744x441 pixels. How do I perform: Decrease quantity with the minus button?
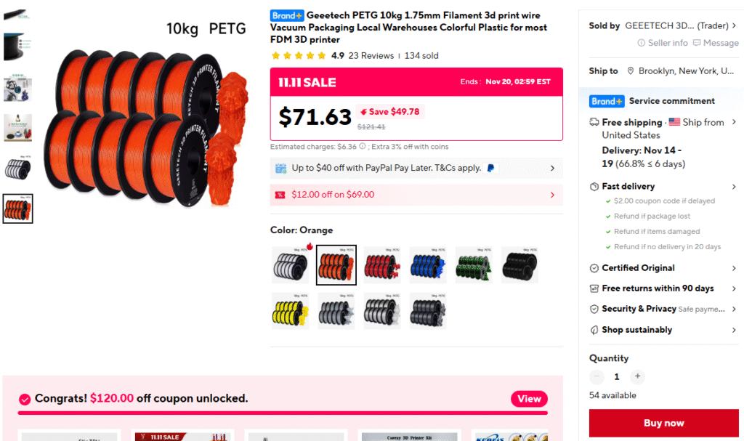(x=597, y=376)
